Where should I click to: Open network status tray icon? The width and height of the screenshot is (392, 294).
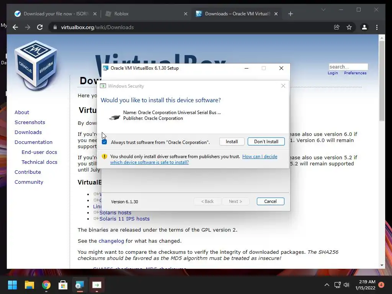[338, 285]
